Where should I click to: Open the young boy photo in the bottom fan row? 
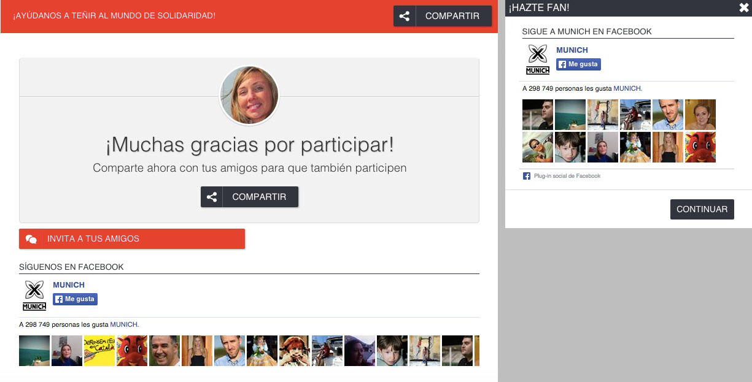(x=392, y=351)
